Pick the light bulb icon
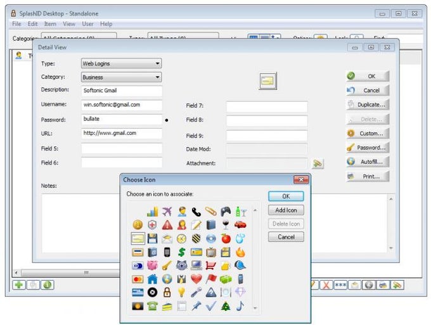Screen dimensions: 431x325 (181, 292)
